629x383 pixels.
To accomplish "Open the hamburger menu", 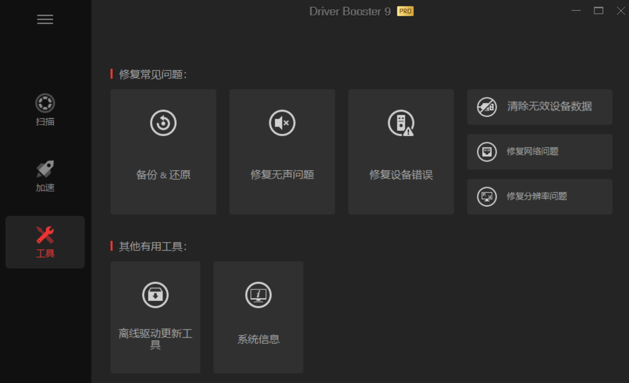I will click(x=45, y=19).
